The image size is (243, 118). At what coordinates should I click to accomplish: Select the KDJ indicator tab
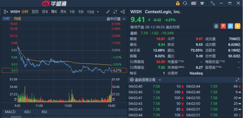coord(28,112)
